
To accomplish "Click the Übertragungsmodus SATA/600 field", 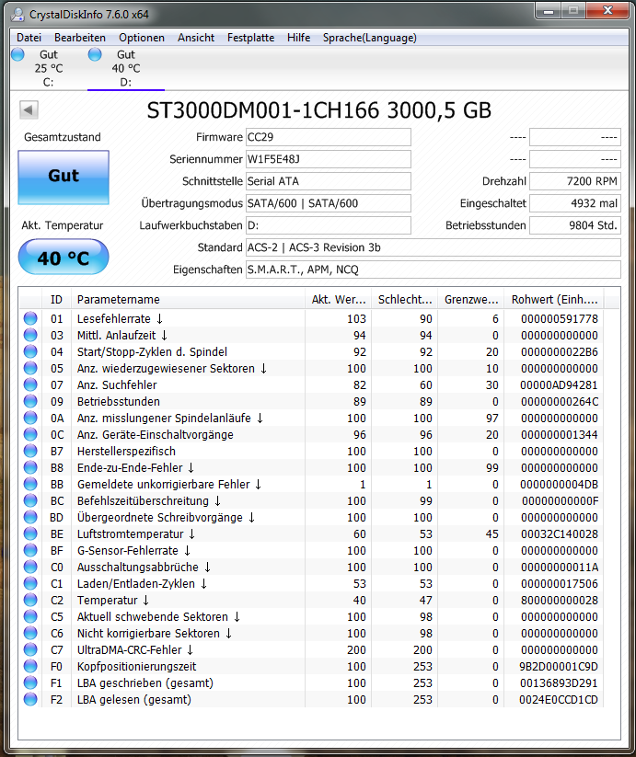I will (329, 203).
